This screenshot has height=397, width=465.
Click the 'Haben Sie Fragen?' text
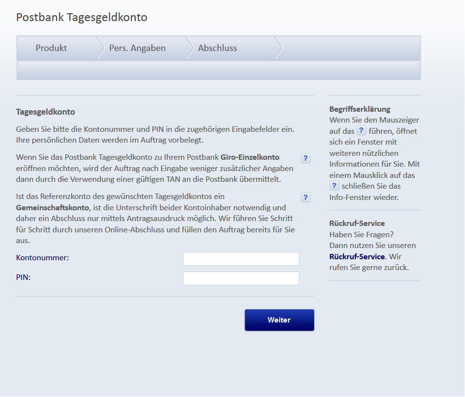click(x=362, y=235)
